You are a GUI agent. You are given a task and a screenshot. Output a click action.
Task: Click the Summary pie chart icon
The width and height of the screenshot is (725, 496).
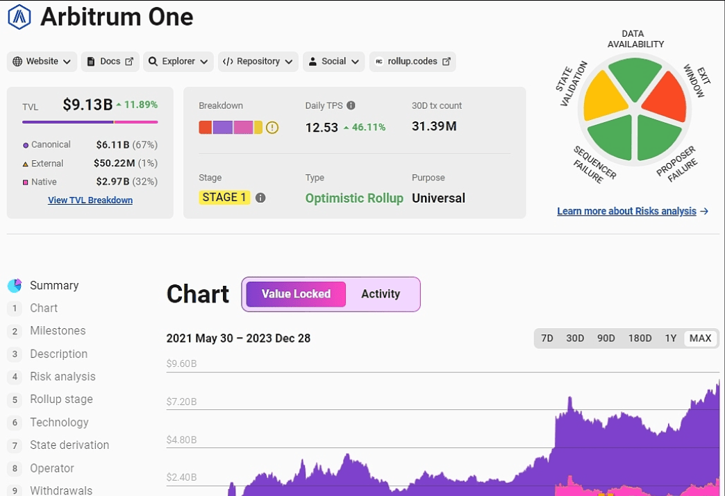pyautogui.click(x=15, y=286)
